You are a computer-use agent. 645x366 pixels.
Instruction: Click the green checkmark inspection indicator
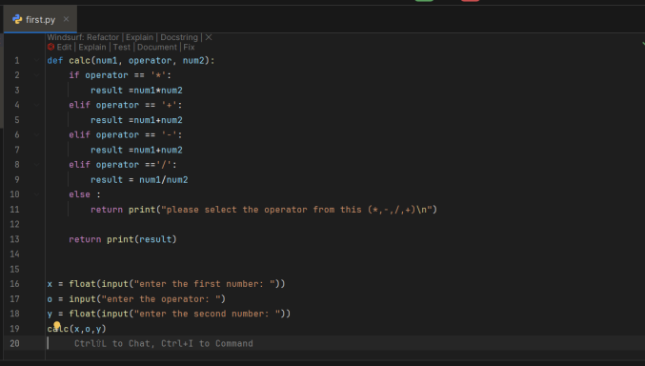[643, 43]
